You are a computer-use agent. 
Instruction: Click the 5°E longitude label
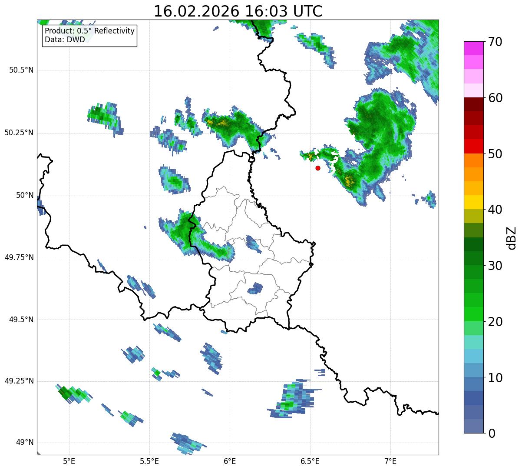point(69,461)
